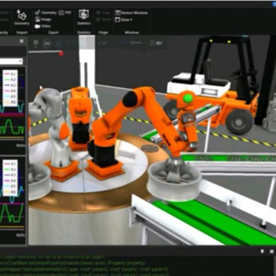Click Restore Windows in ribbon

[x=131, y=13]
